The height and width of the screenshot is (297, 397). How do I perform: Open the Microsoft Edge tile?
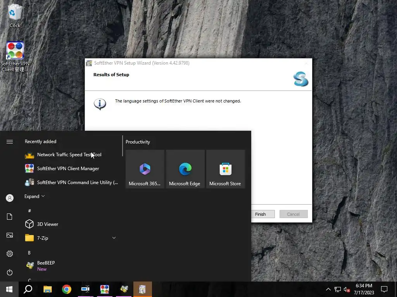point(185,169)
